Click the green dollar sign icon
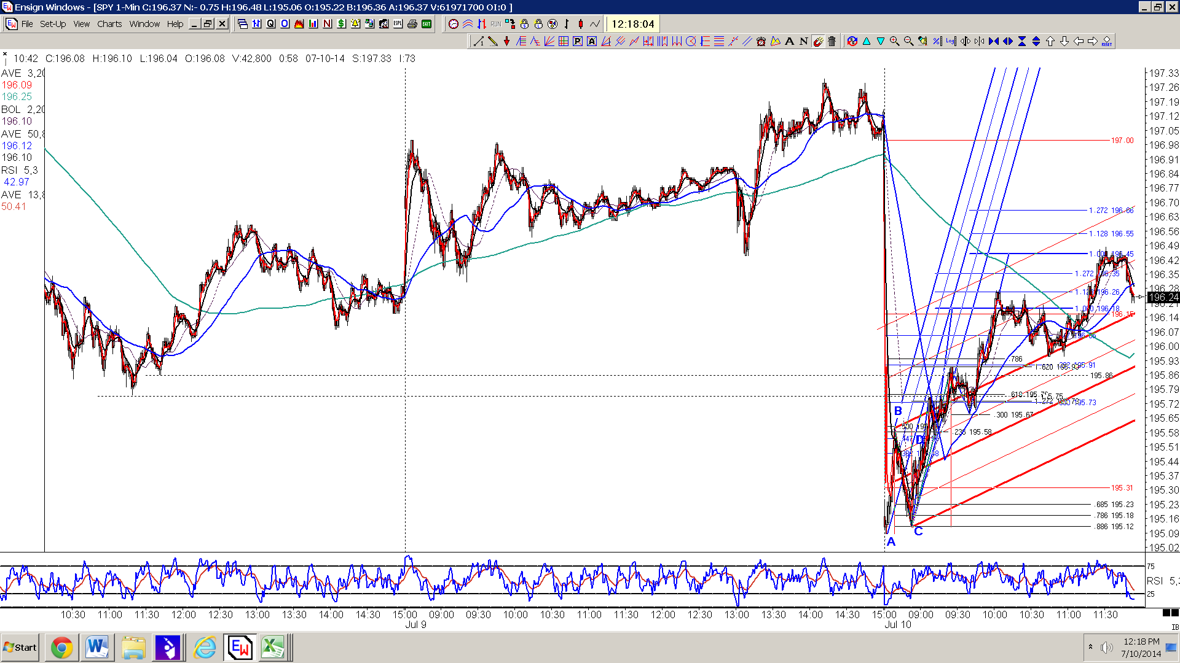This screenshot has height=663, width=1180. (x=341, y=24)
